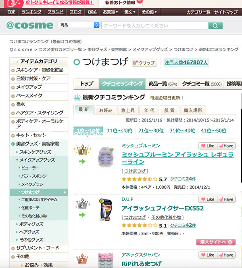Select 二重まぶた用アイテム in sidebar
Viewport: 242px width, 268px height.
39,200
